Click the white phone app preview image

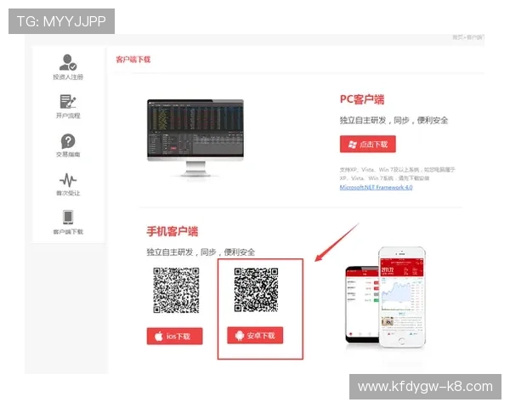pyautogui.click(x=402, y=297)
